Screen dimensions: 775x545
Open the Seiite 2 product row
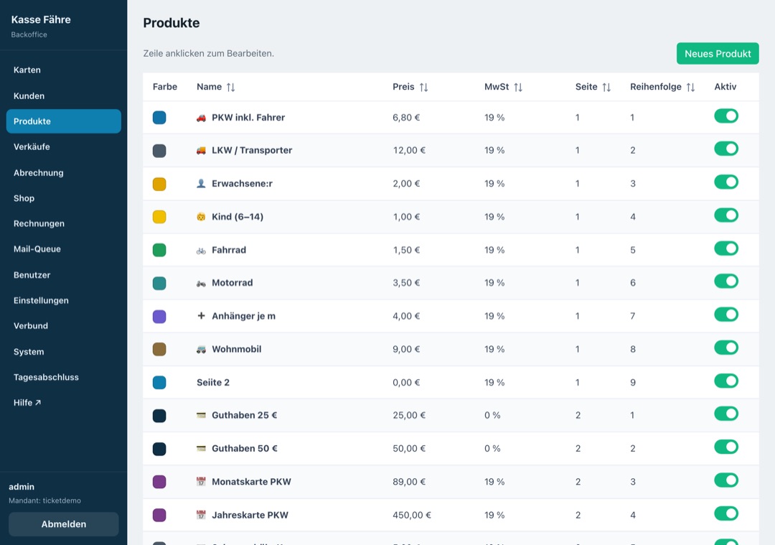point(451,382)
